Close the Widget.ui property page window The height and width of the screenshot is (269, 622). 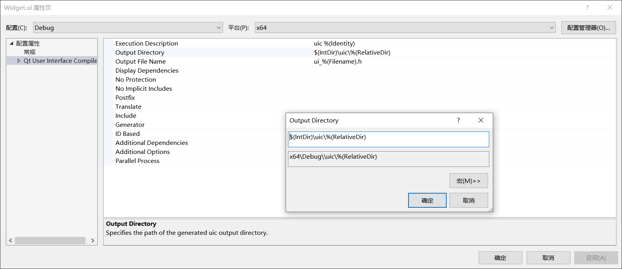point(610,7)
